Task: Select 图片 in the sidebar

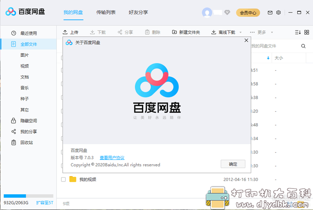Action: 25,55
